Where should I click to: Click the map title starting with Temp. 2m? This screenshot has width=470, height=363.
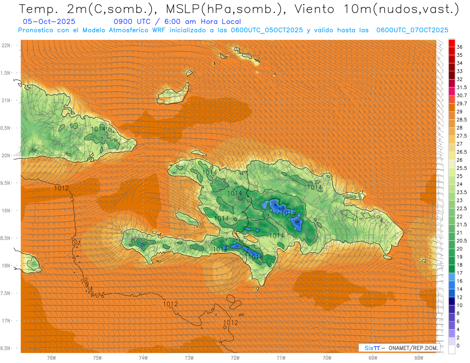pyautogui.click(x=239, y=9)
